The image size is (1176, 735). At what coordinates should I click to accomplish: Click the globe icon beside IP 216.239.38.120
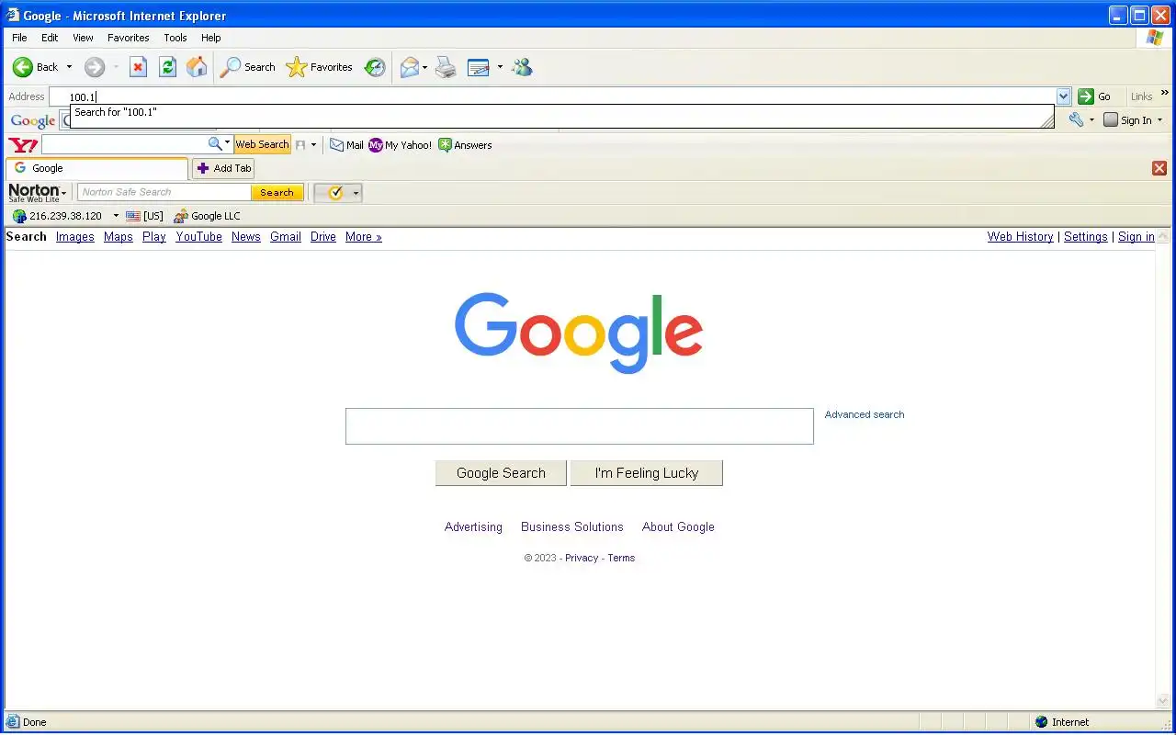click(x=19, y=216)
